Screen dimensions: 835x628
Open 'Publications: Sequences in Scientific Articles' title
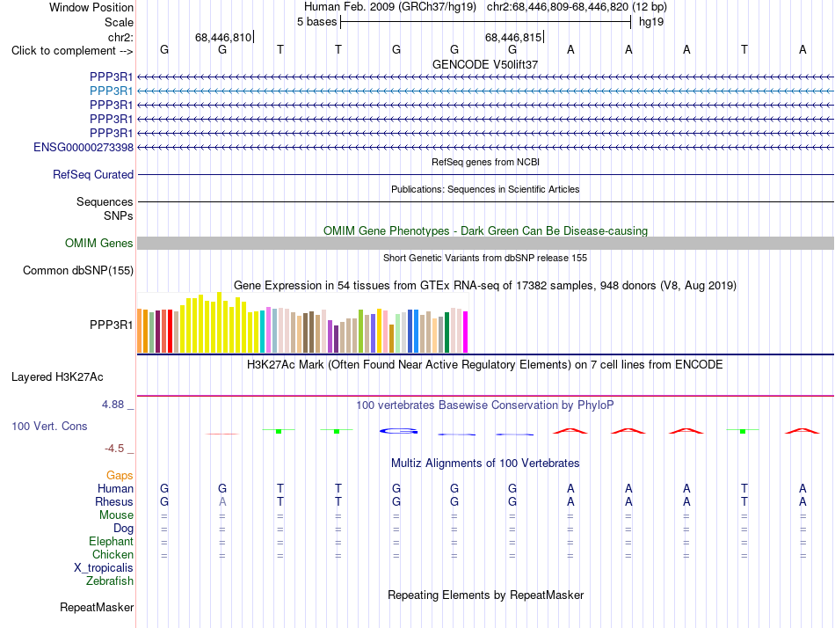[x=485, y=189]
